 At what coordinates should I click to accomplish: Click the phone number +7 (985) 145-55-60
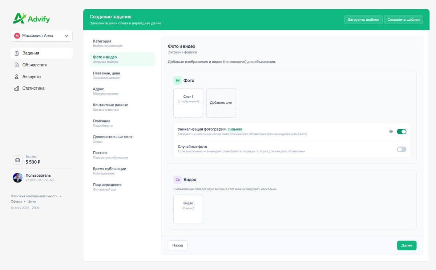[x=40, y=180]
